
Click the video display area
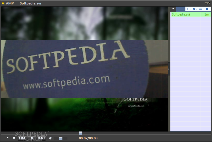(85, 69)
